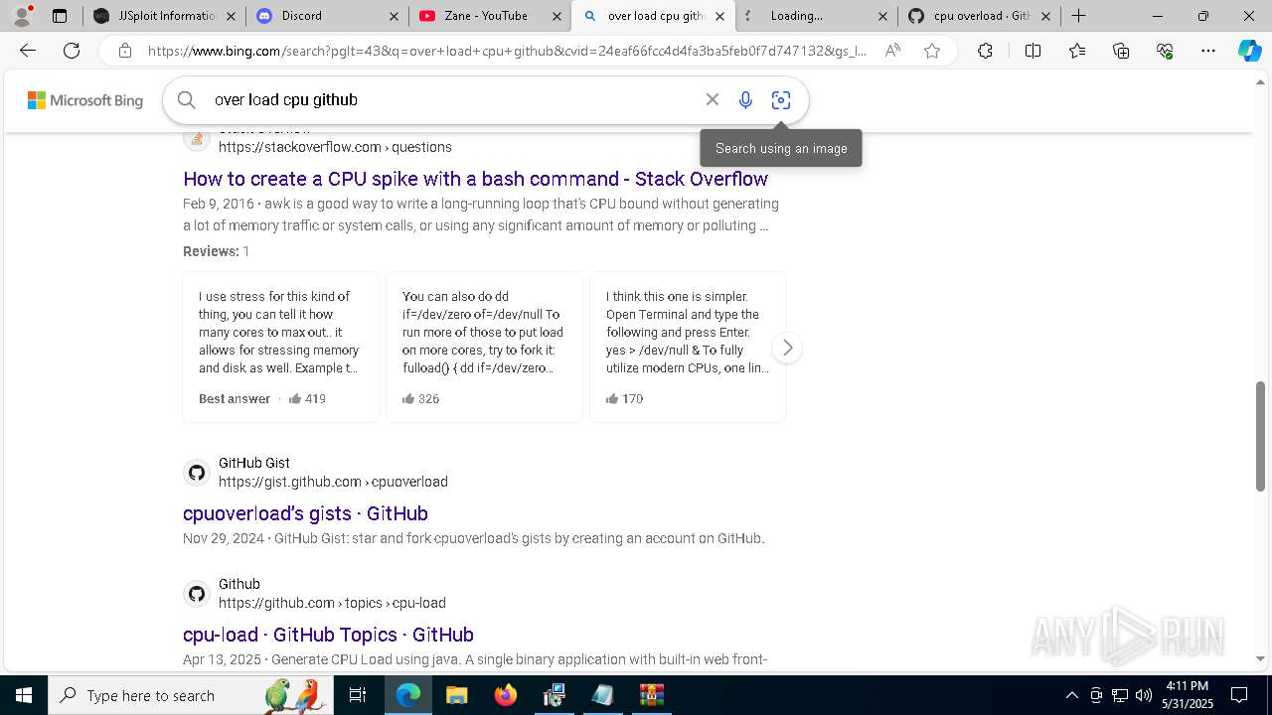Open the 'I use stress' best answer card
The image size is (1272, 715).
(x=280, y=347)
